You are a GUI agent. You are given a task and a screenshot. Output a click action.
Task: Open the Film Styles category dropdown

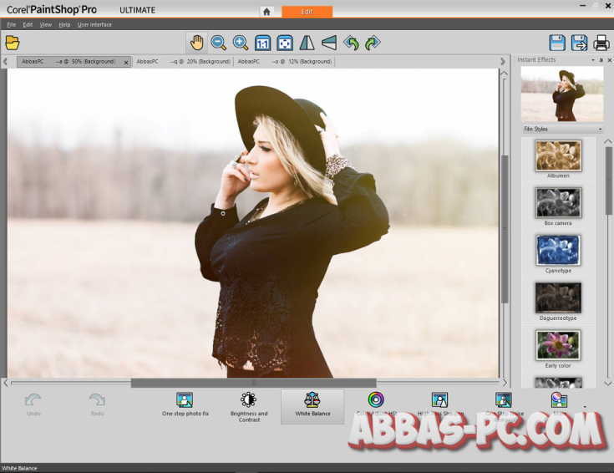562,129
